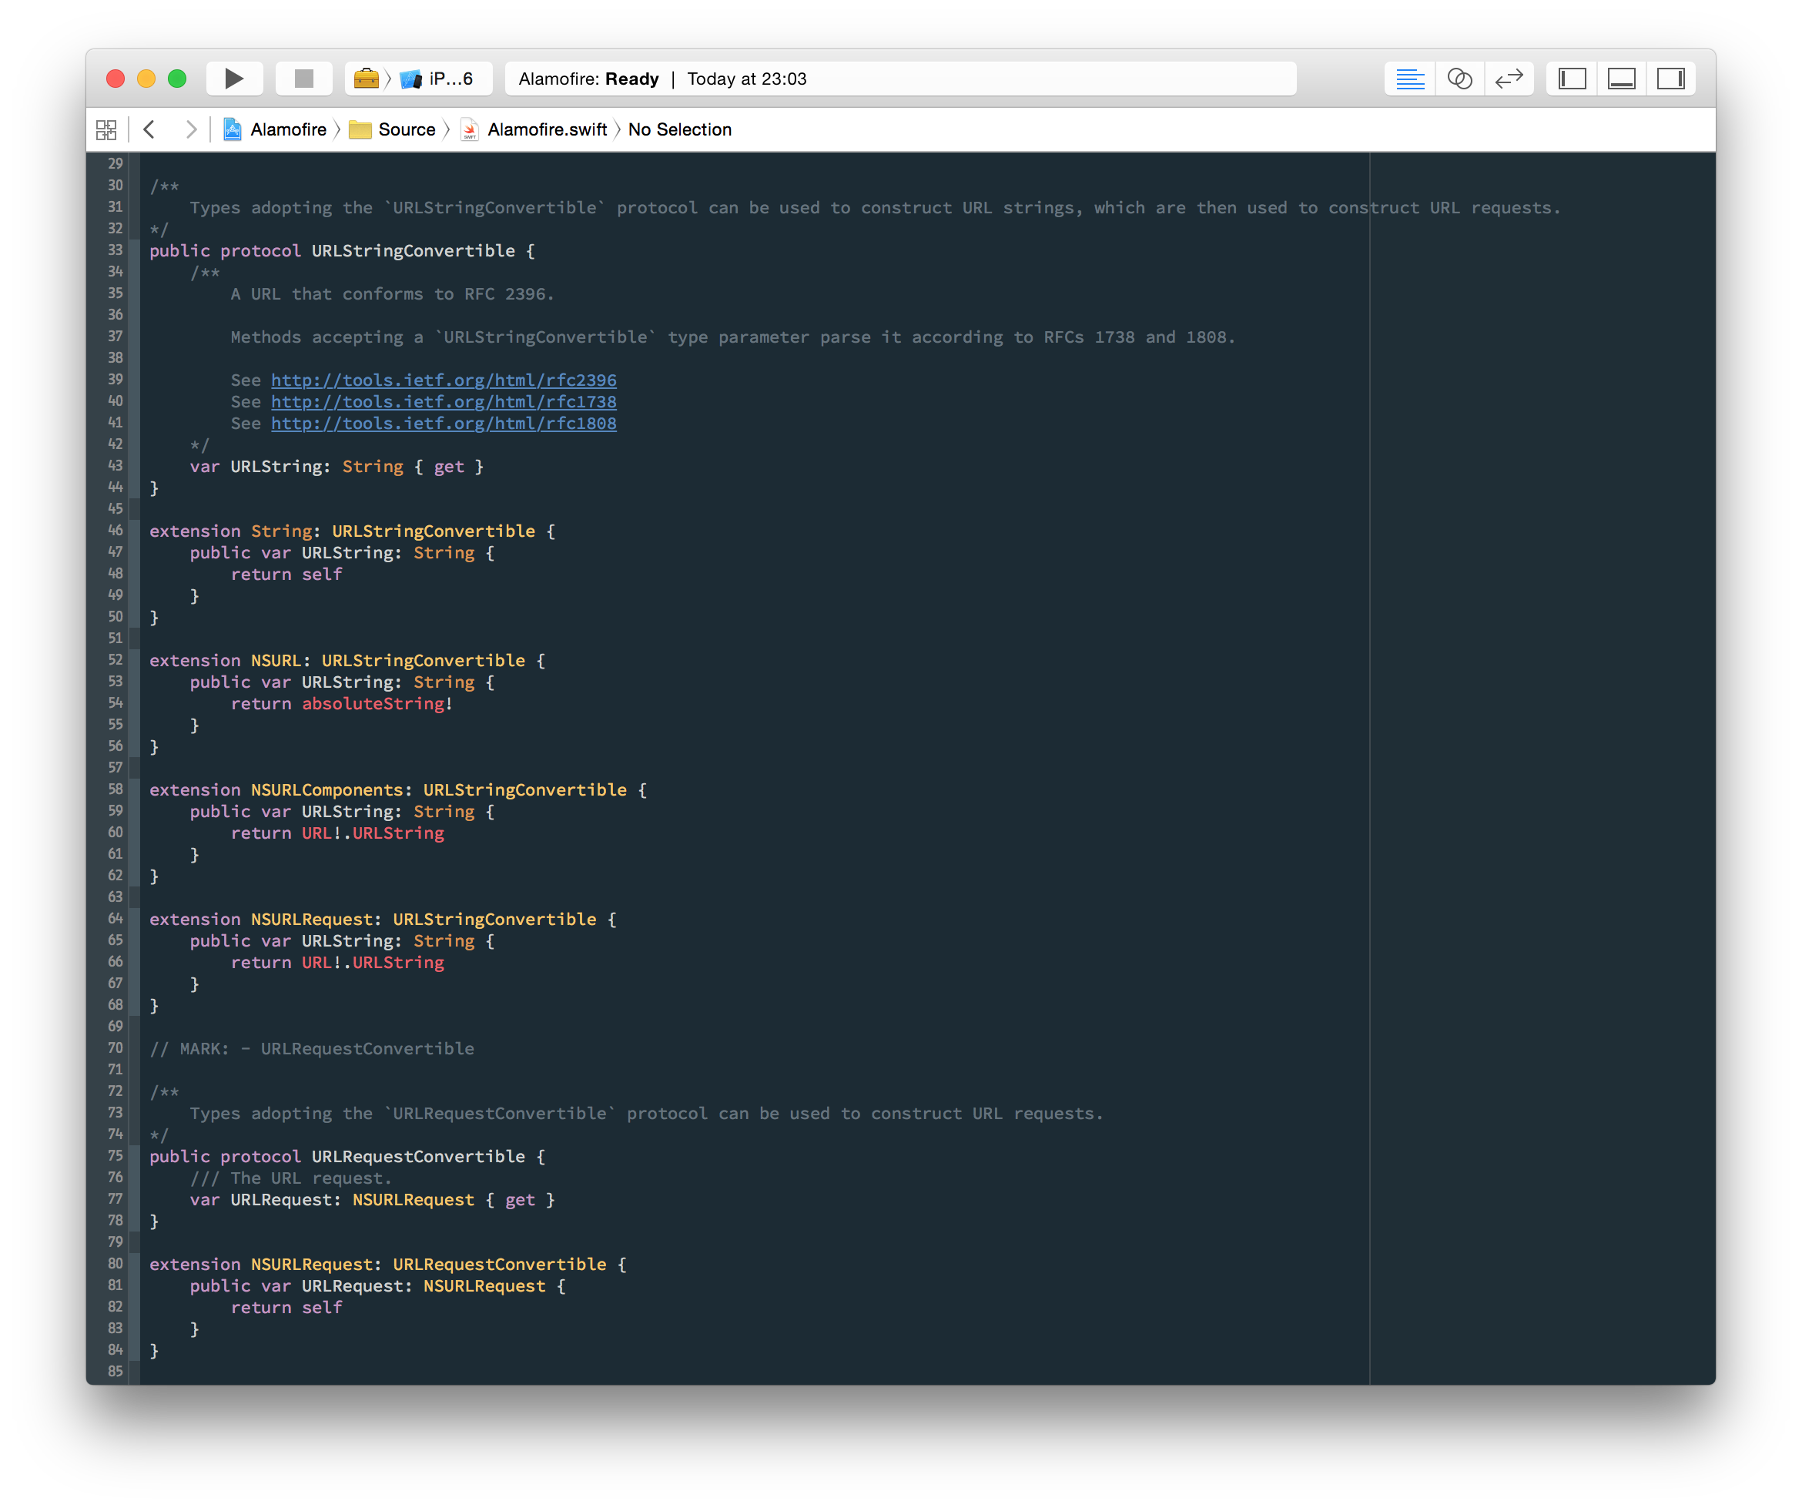Screen dimensions: 1802x1508
Task: Toggle the Utilities right panel
Action: click(x=1671, y=79)
